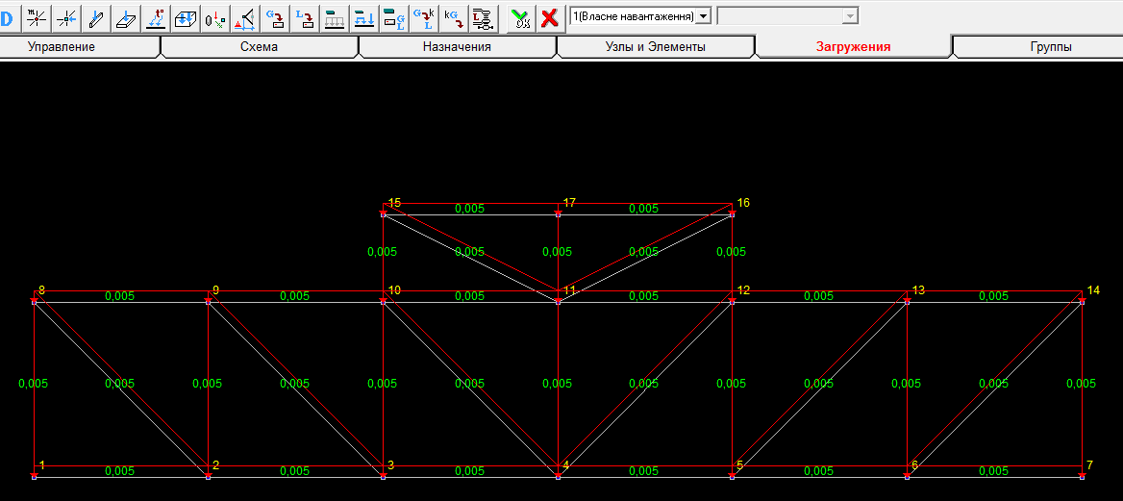The height and width of the screenshot is (501, 1123).
Task: Click node label 7 at the bottom right
Action: (1089, 465)
